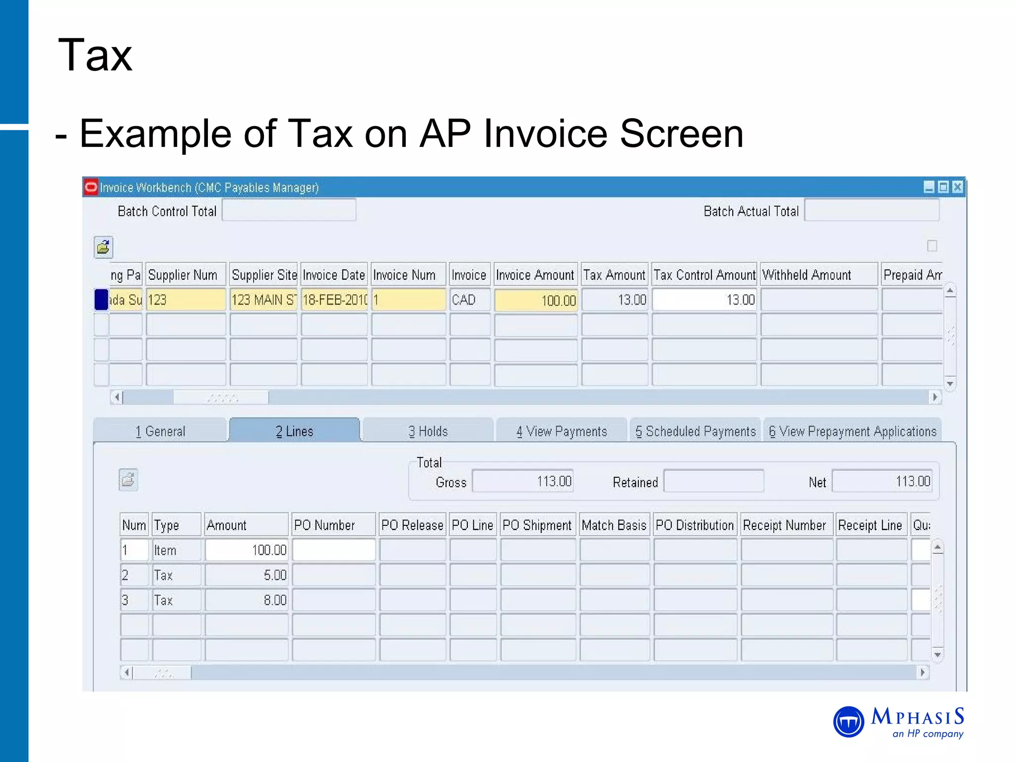Screen dimensions: 1016x762
Task: Click the Batch Actual Total field
Action: [872, 210]
